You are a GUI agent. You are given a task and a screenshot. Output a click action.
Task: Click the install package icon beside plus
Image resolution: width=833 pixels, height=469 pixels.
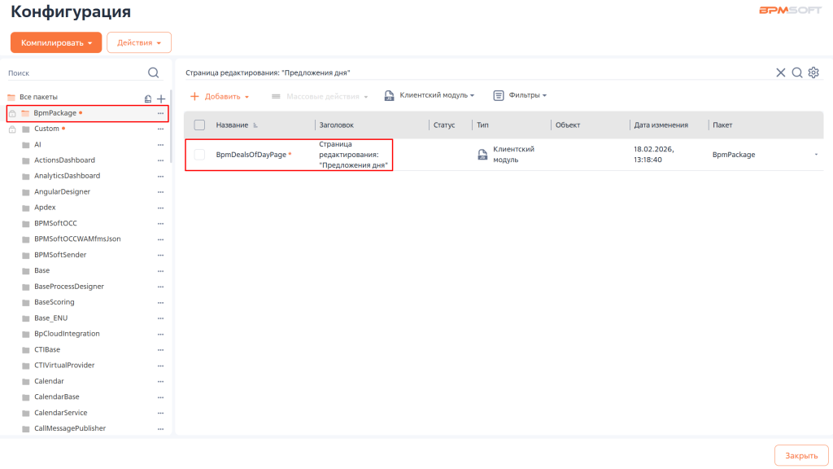coord(147,99)
